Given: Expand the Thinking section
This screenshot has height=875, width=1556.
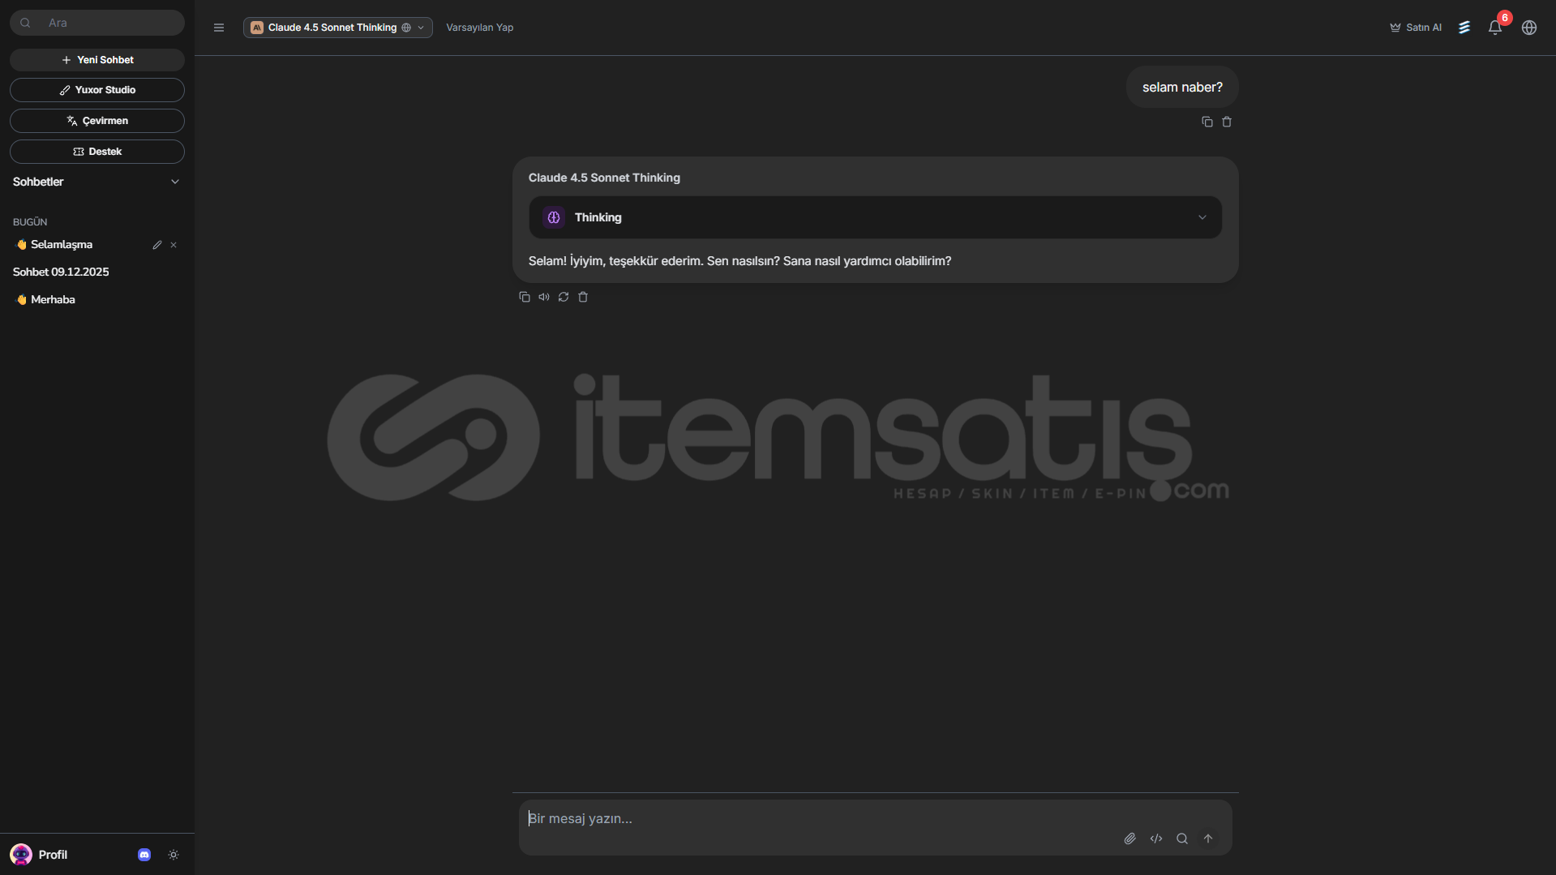Looking at the screenshot, I should point(875,217).
